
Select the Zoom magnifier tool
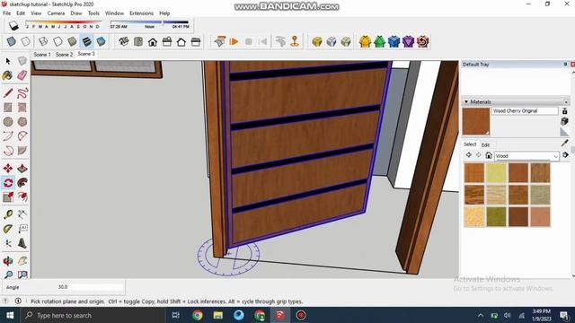click(8, 275)
